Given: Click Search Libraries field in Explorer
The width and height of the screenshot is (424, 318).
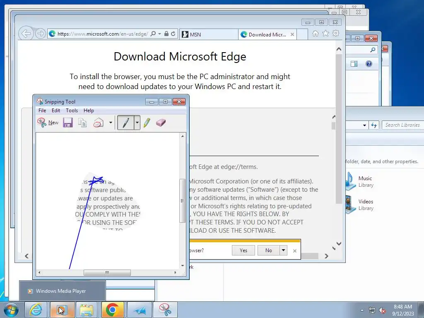Looking at the screenshot, I should (x=402, y=125).
